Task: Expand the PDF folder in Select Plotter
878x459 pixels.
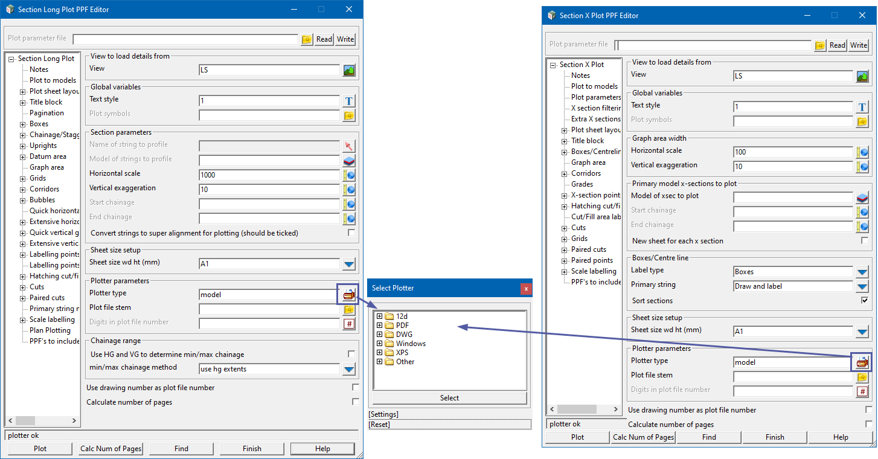Action: point(379,326)
